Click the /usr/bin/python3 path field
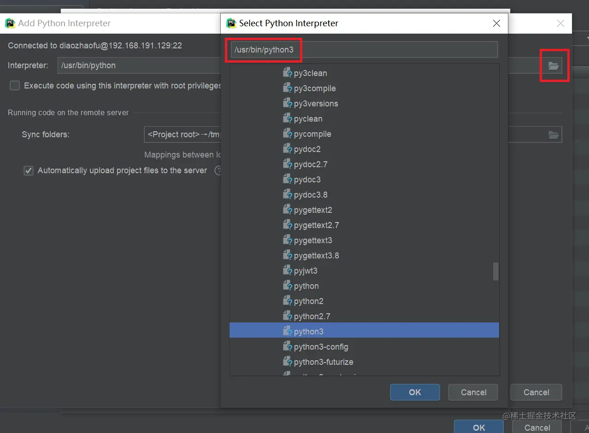This screenshot has height=433, width=589. [364, 49]
